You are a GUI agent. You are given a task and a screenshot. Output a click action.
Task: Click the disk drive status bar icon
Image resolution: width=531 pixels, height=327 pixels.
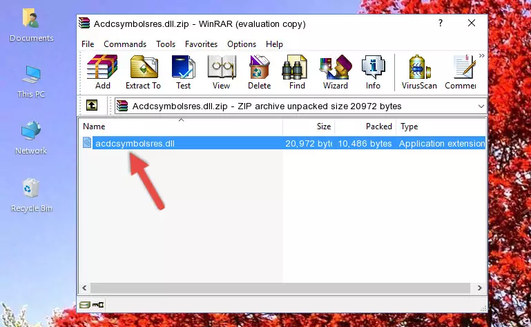85,305
